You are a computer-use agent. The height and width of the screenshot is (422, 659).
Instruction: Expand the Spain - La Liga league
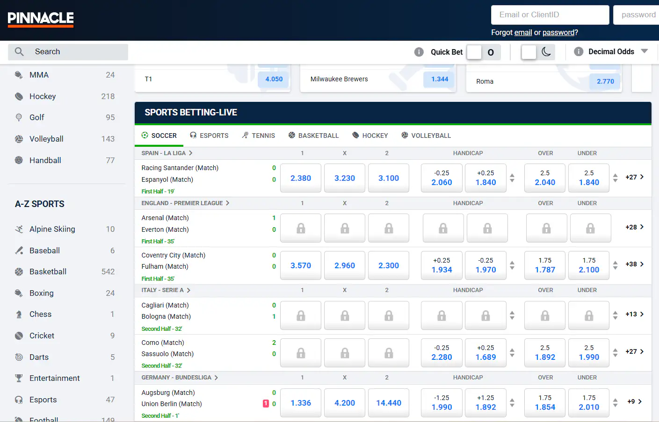tap(167, 153)
